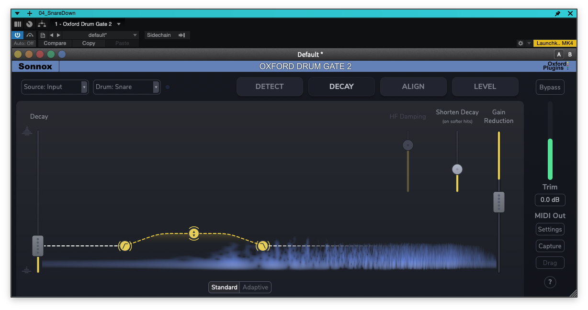588x310 pixels.
Task: Click the Decay slider handle
Action: pyautogui.click(x=38, y=246)
